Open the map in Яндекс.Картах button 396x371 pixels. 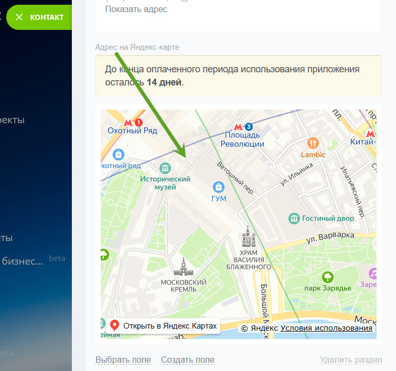click(163, 326)
